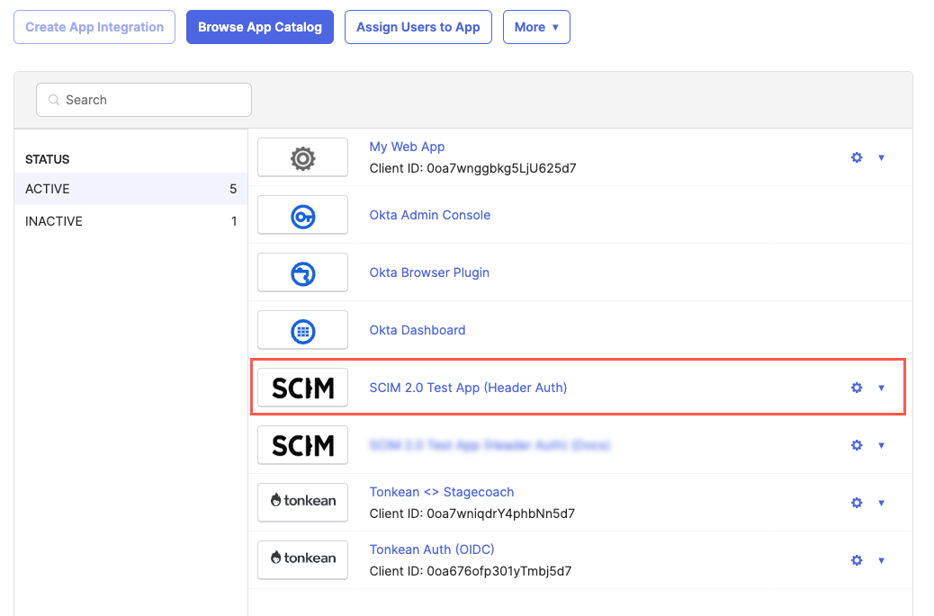The width and height of the screenshot is (934, 616).
Task: Open settings gear for Tonkean Auth (OIDC)
Action: [856, 559]
